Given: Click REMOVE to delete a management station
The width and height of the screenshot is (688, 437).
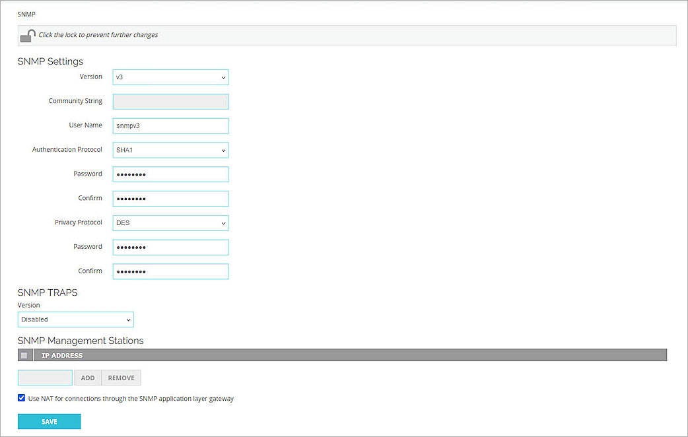Looking at the screenshot, I should [x=121, y=378].
